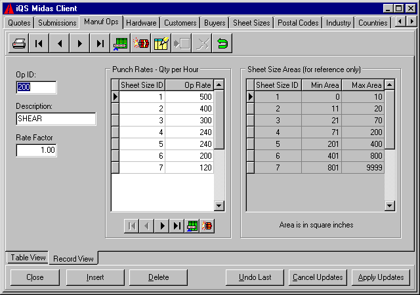Screen dimensions: 420x295
Task: Select Op Rate cell with value 120
Action: click(190, 168)
